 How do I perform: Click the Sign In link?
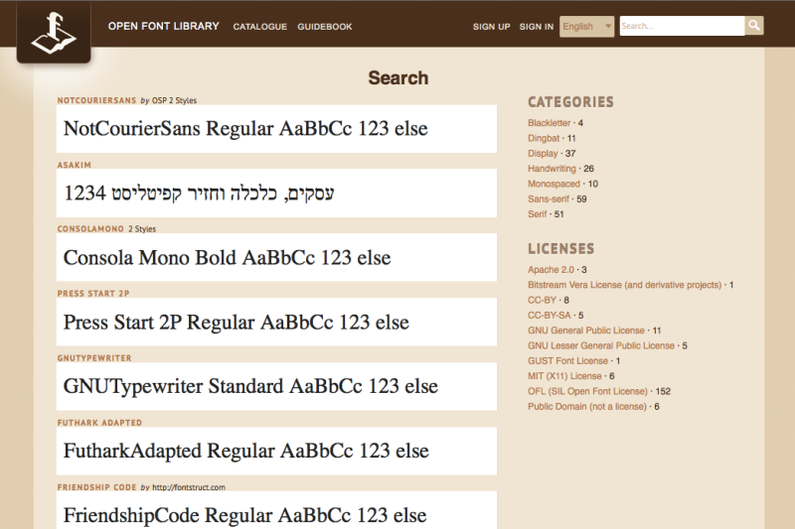536,27
